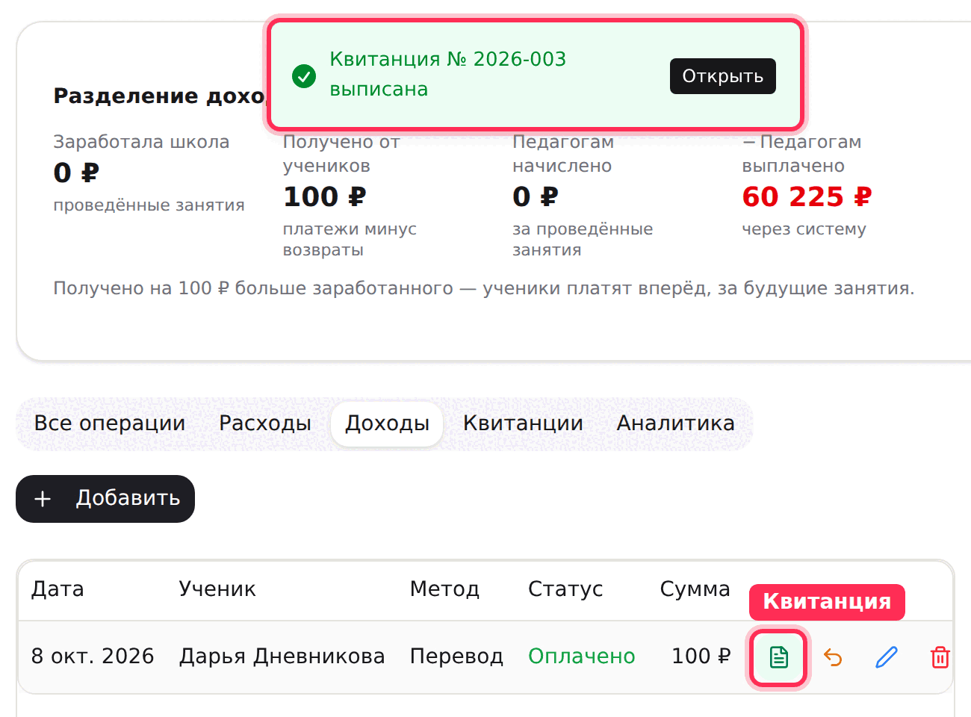
Task: Delete the payment with the trash icon
Action: 940,657
